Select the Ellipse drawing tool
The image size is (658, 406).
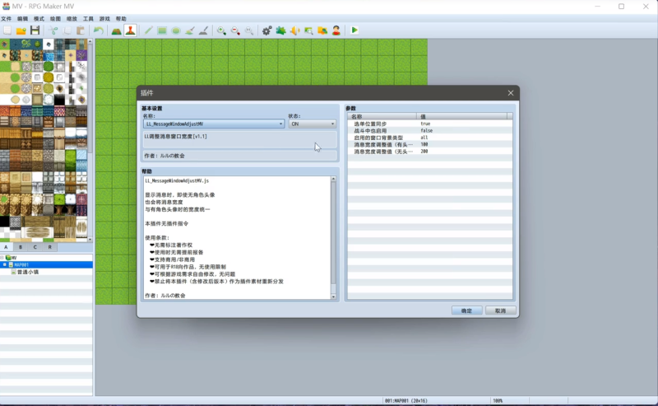[x=176, y=30]
